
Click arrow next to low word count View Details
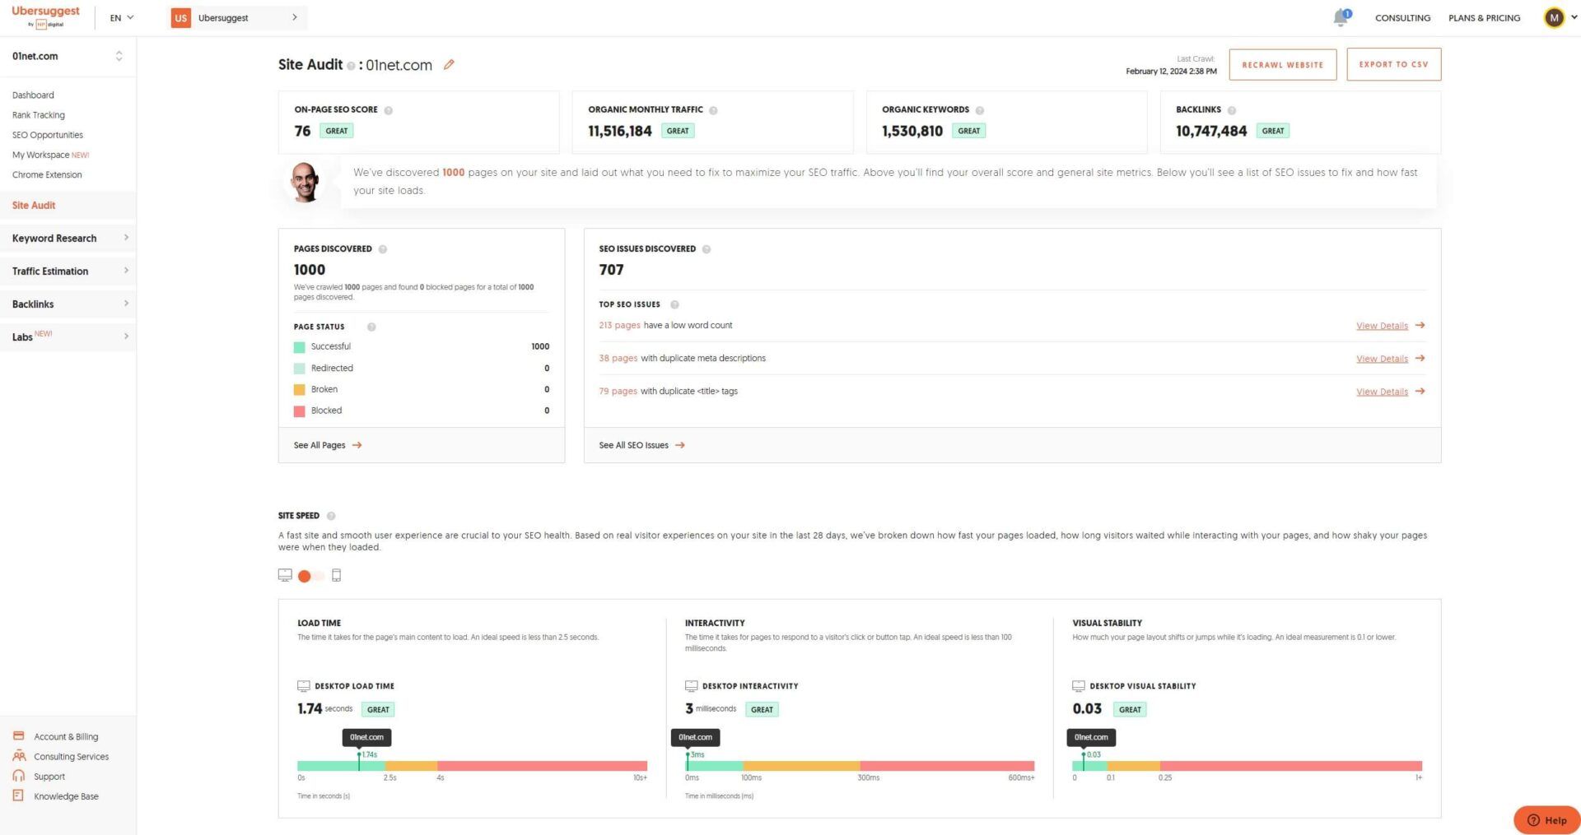1420,326
